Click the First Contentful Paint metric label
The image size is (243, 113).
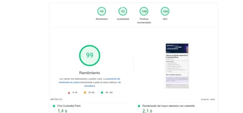click(69, 106)
